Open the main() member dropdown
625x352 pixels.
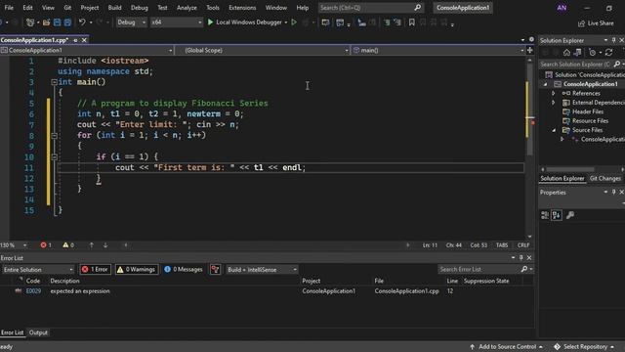[437, 50]
